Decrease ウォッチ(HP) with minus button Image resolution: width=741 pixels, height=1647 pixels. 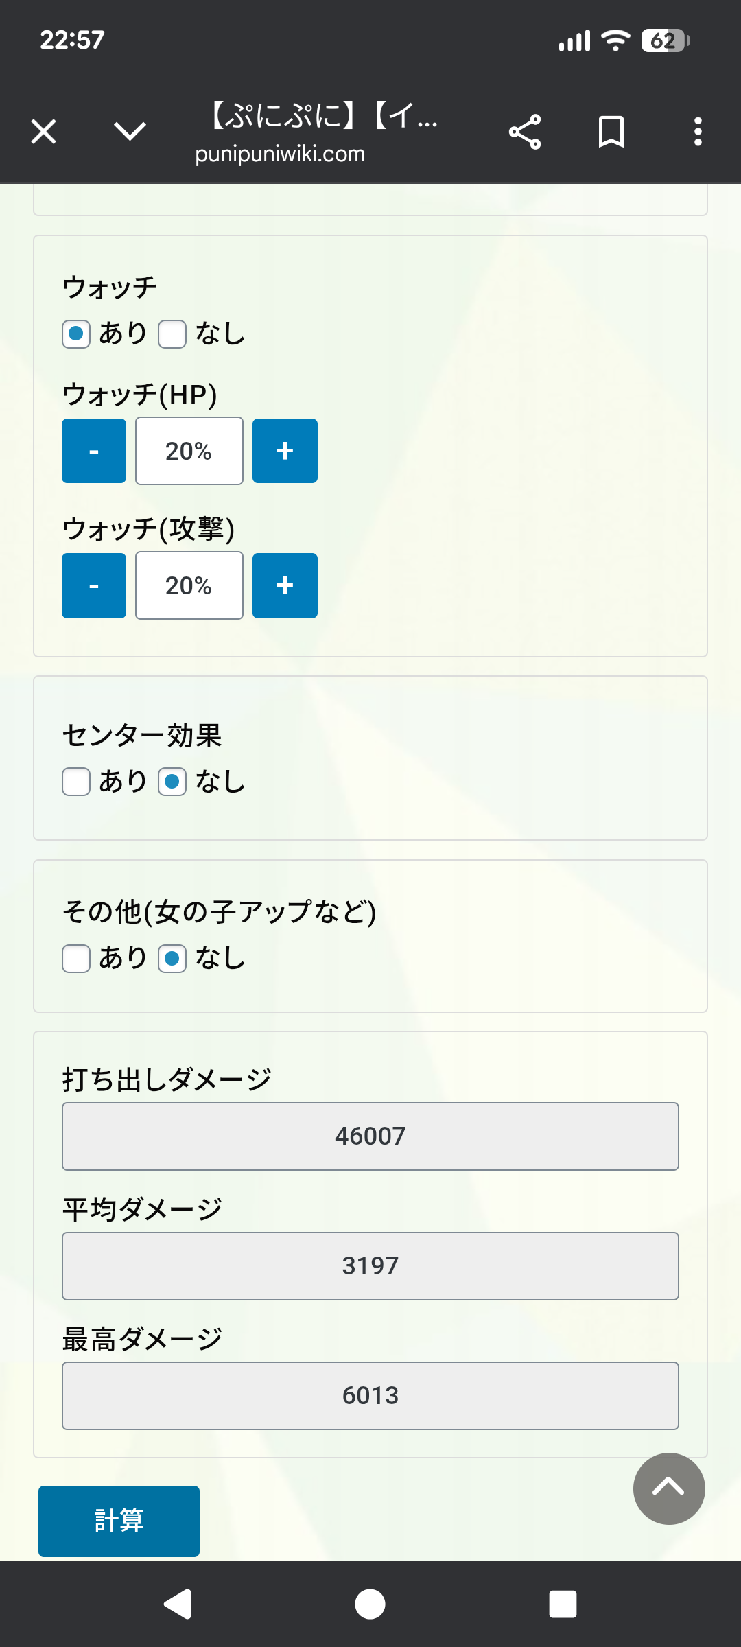(94, 451)
